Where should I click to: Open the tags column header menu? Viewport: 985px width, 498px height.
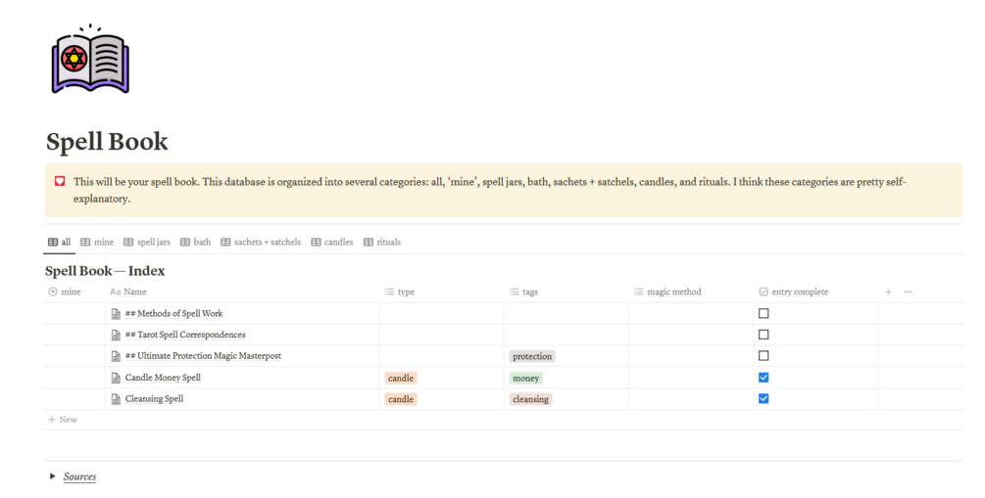point(523,292)
